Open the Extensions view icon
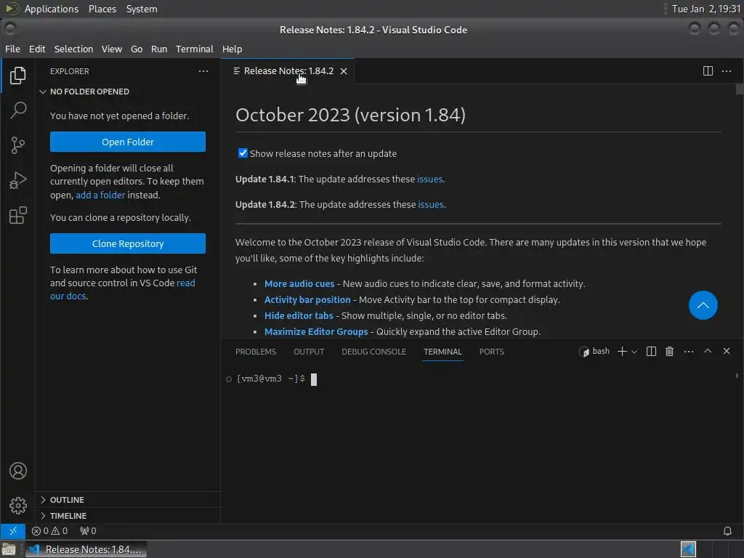 [x=17, y=215]
